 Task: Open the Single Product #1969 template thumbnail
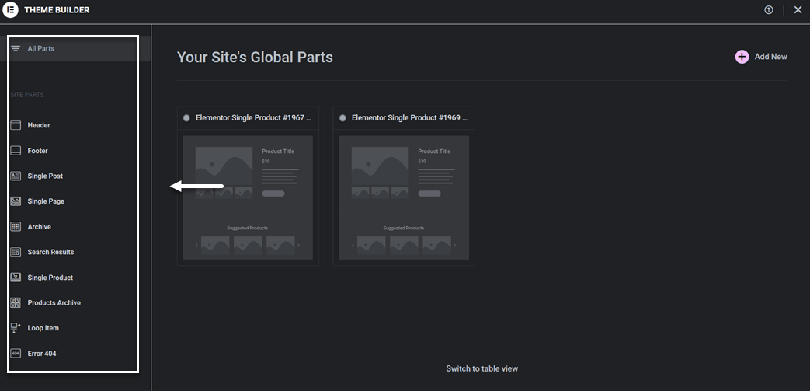coord(404,197)
